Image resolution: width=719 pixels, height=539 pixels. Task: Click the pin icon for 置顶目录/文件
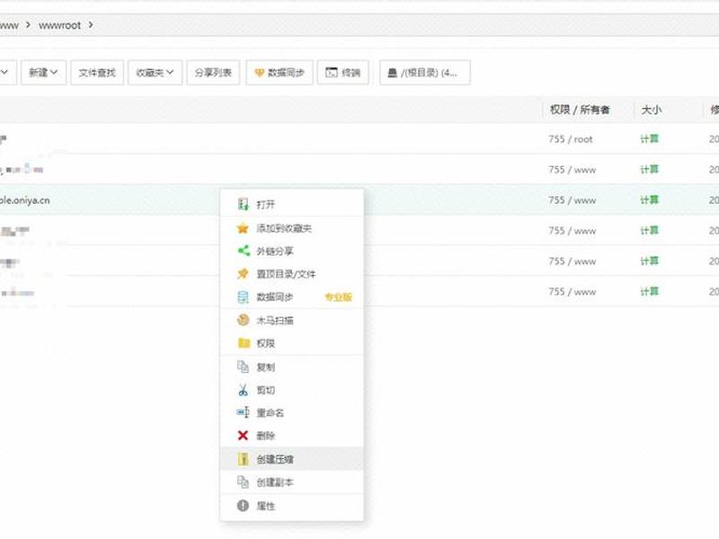243,274
